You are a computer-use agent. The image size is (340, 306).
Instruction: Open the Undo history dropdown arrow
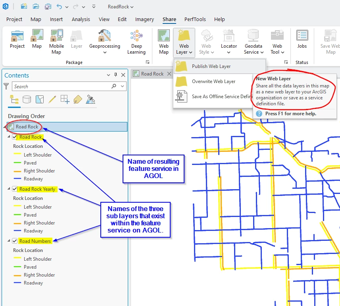click(x=67, y=7)
